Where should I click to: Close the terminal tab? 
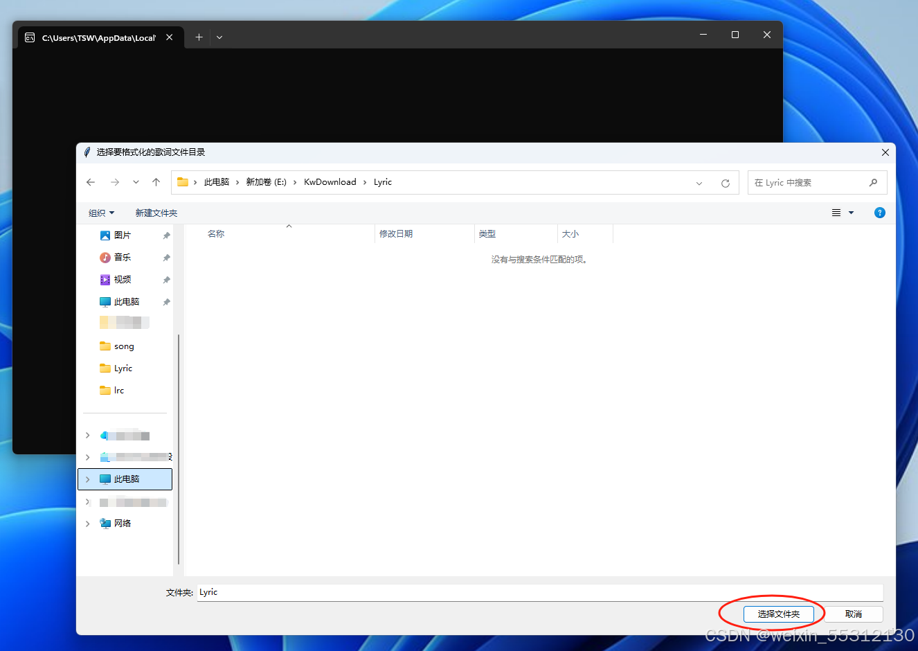pyautogui.click(x=170, y=37)
